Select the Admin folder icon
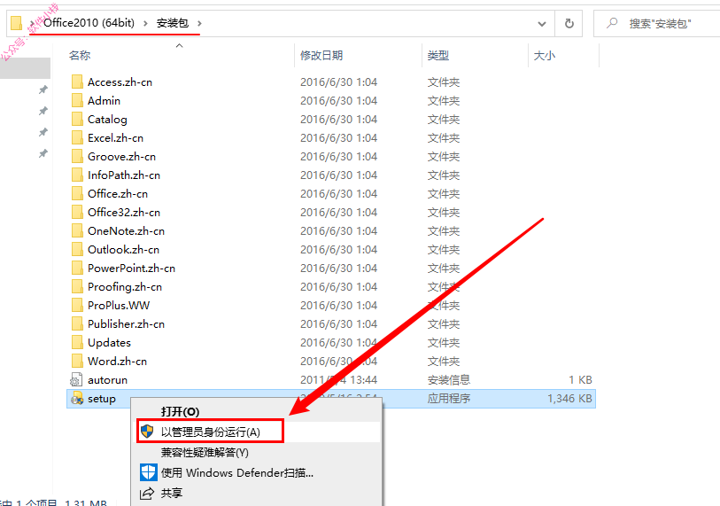The width and height of the screenshot is (720, 506). click(77, 101)
